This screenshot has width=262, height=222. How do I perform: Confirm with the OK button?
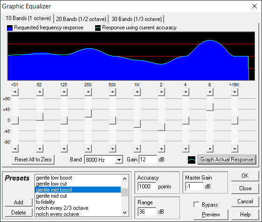click(245, 176)
